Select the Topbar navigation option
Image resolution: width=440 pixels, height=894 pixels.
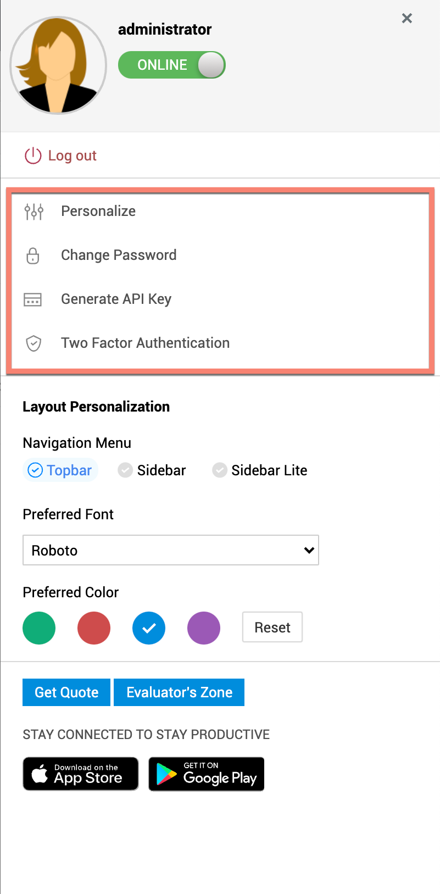click(x=60, y=470)
